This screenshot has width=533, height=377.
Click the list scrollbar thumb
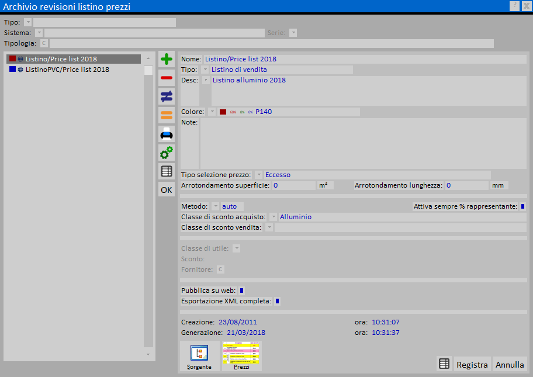click(148, 70)
